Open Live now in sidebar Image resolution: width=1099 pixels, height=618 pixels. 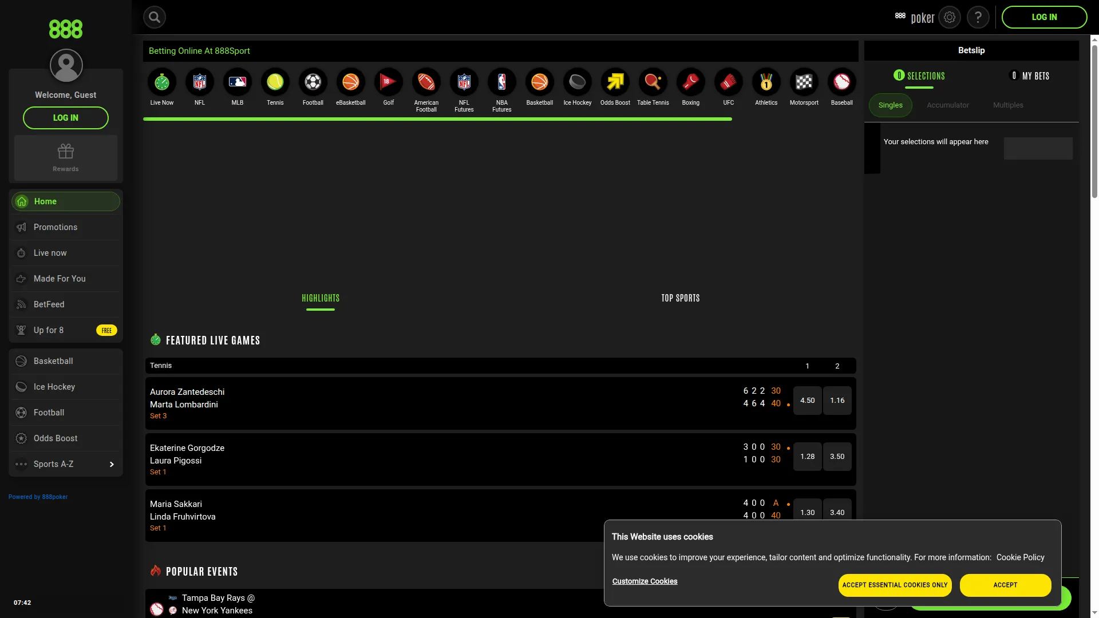click(66, 253)
